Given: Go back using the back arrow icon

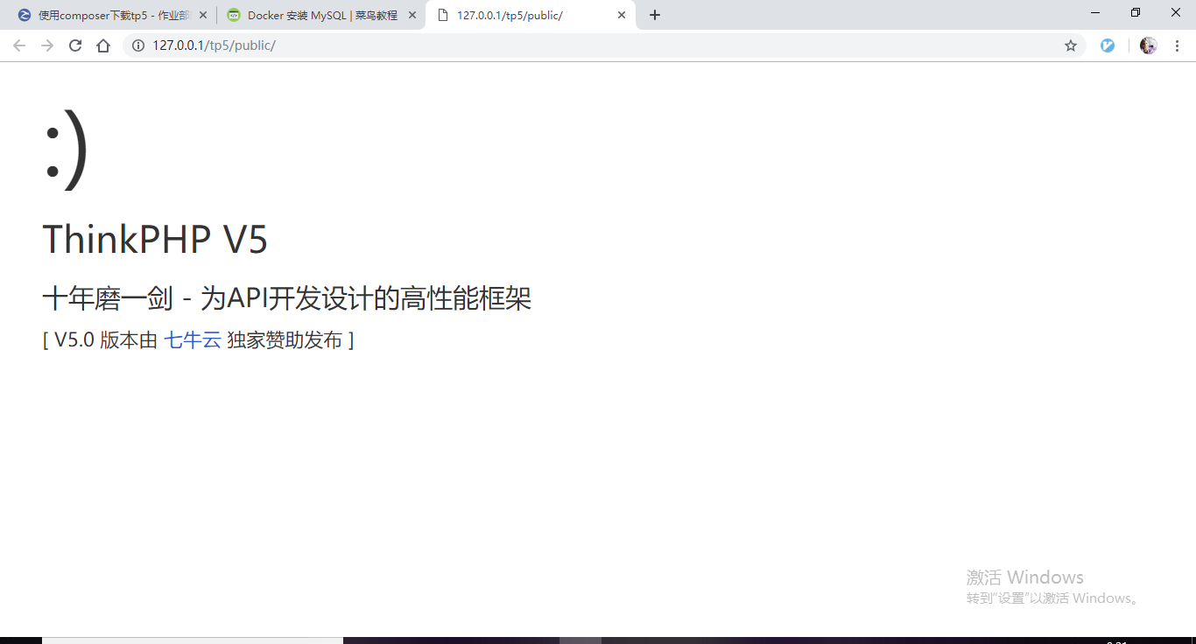Looking at the screenshot, I should coord(19,45).
